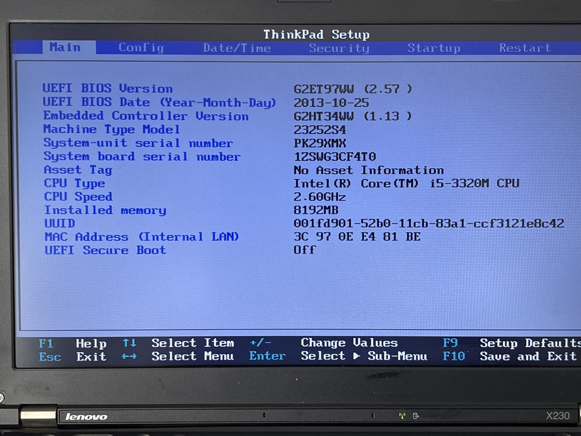The image size is (581, 436).
Task: Select the date value 2013-10-25
Action: tap(331, 103)
